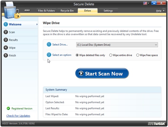Expand the Help menu arrow

click(164, 11)
